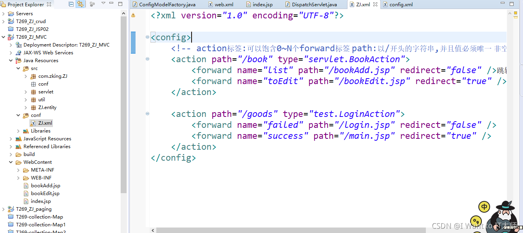Image resolution: width=523 pixels, height=233 pixels.
Task: Collapse the src source folder
Action: [x=18, y=68]
